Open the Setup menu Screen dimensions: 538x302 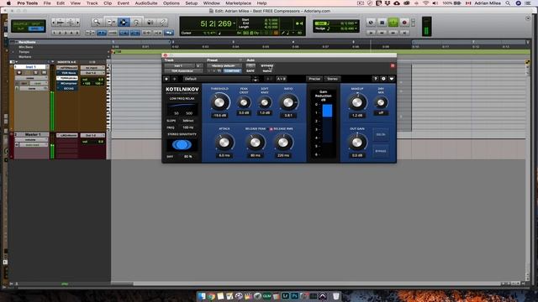[x=192, y=3]
